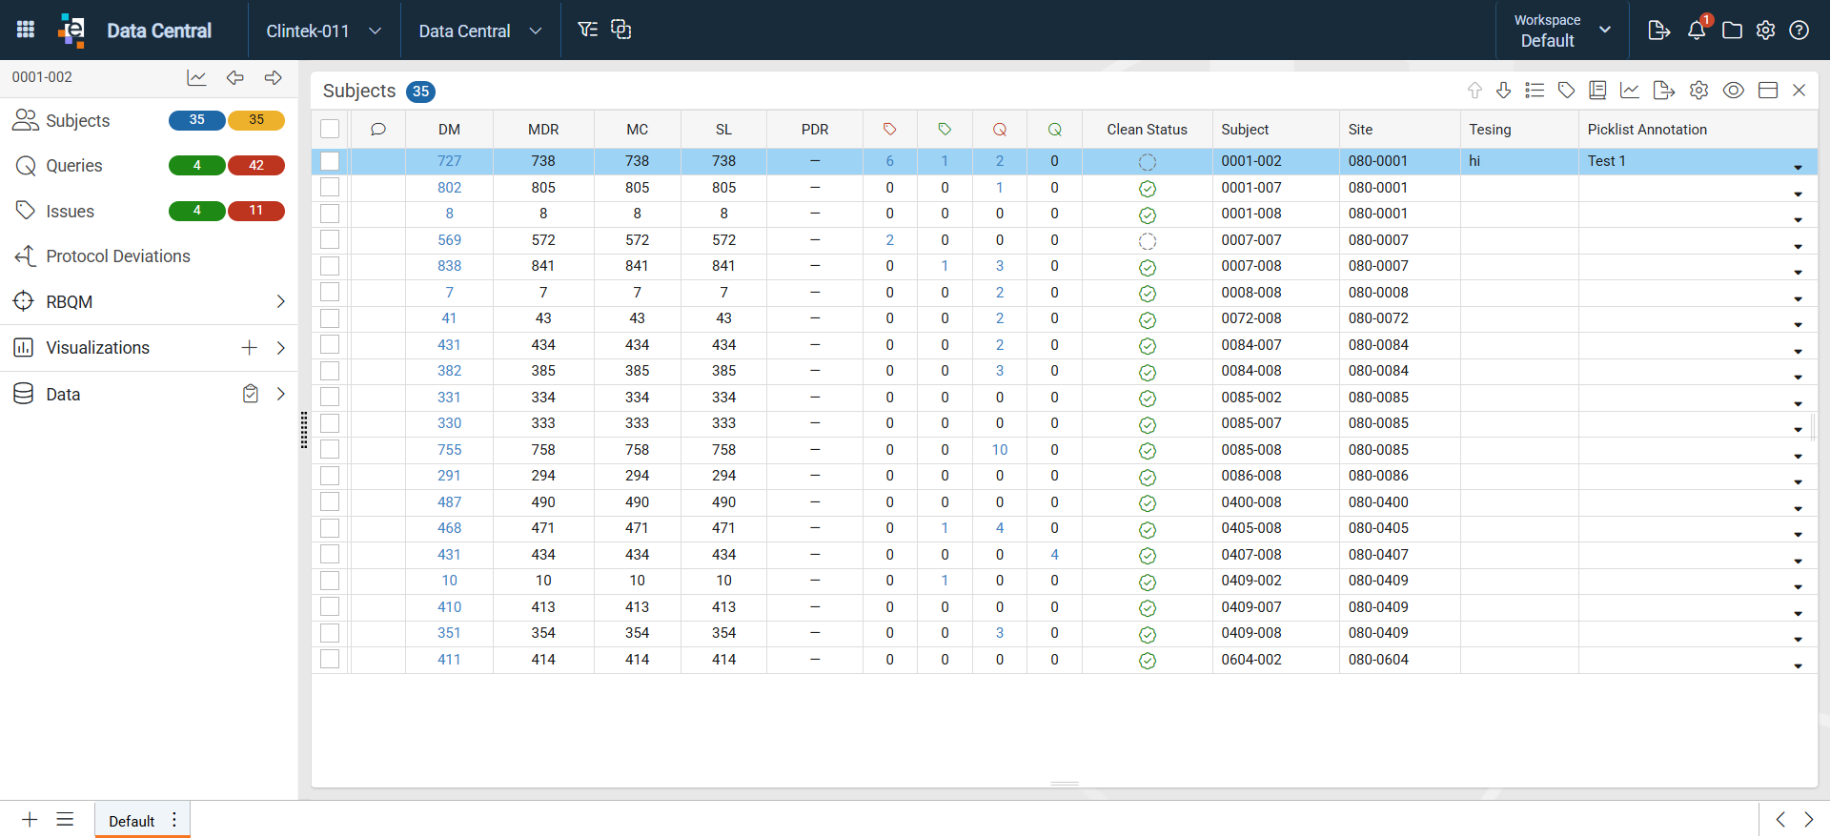Open DM link 802 for subject 0001-007
The width and height of the screenshot is (1830, 838).
point(449,188)
